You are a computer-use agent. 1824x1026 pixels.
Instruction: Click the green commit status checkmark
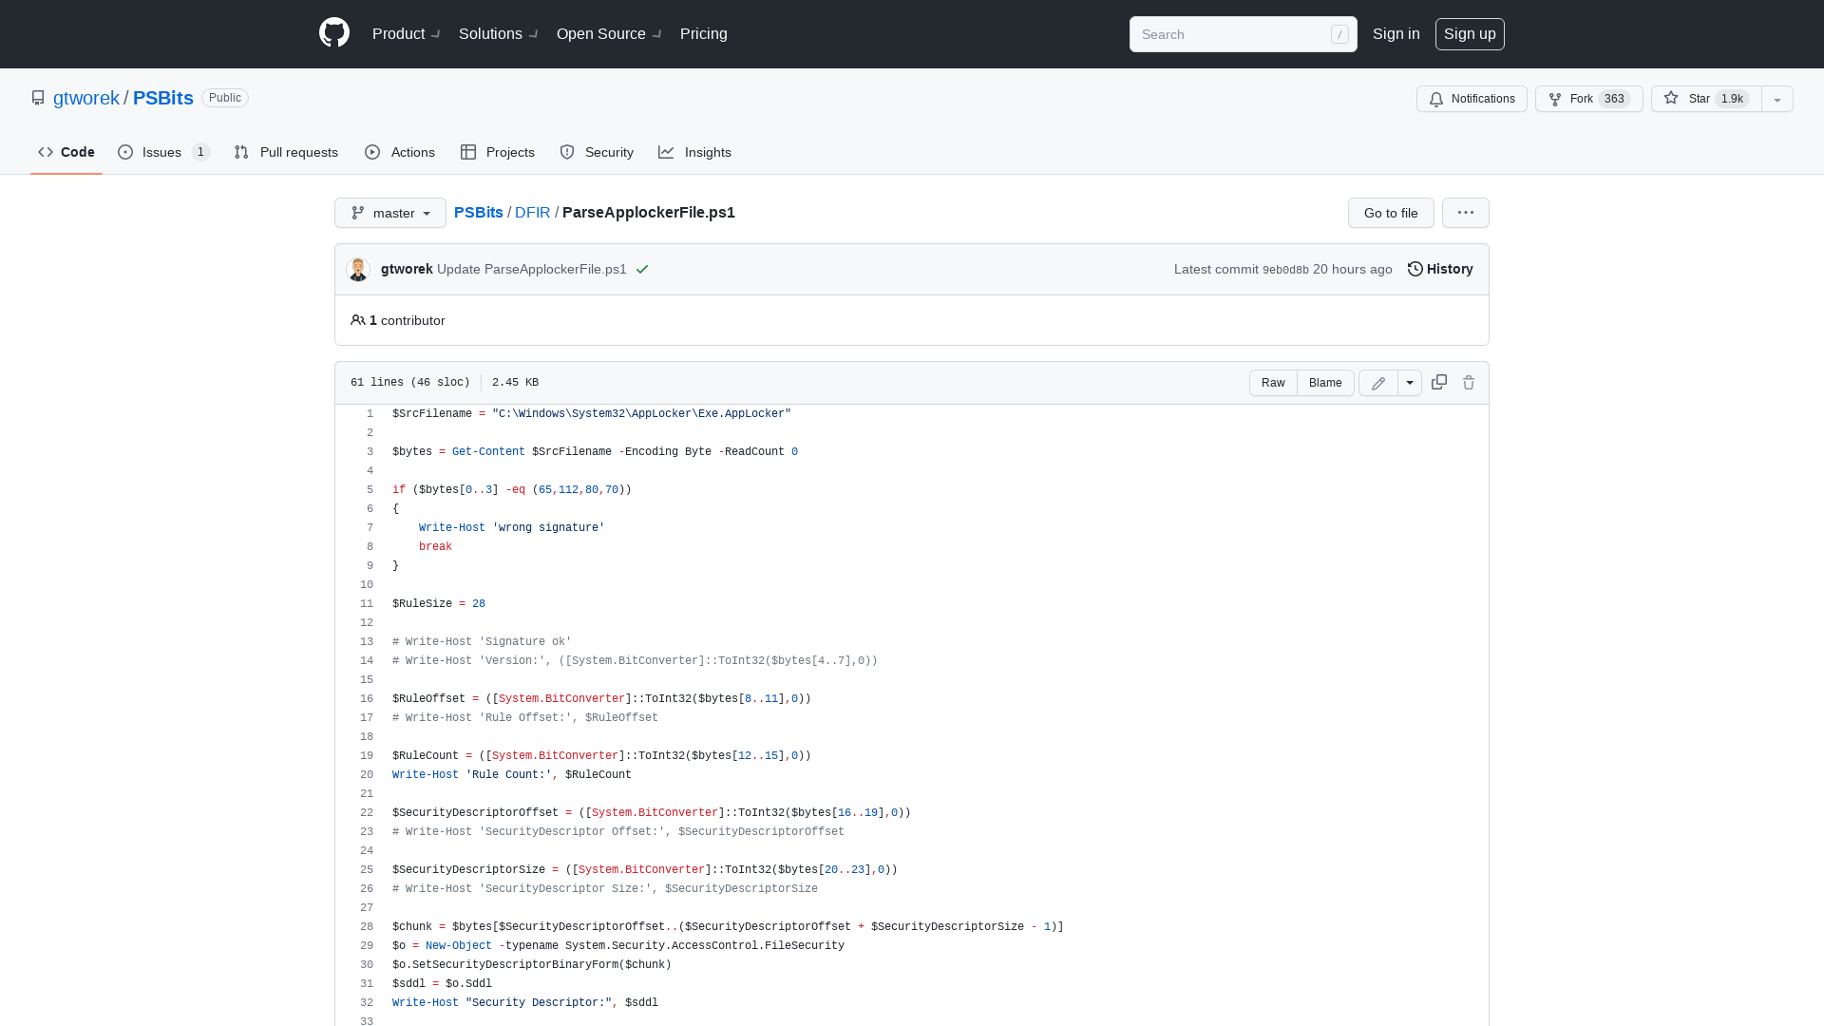pos(642,269)
